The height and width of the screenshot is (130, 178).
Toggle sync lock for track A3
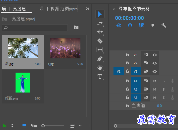point(146,97)
